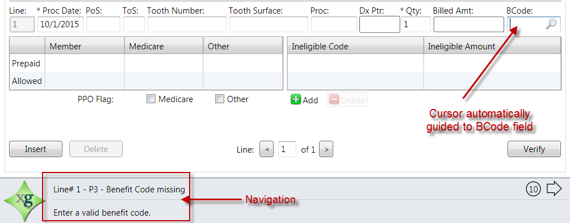Click the circled 10 message counter
The image size is (570, 223).
click(533, 189)
